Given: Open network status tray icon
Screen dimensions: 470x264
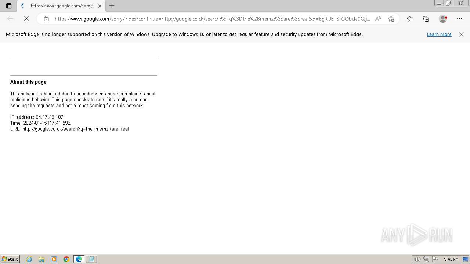Looking at the screenshot, I should pyautogui.click(x=426, y=259).
